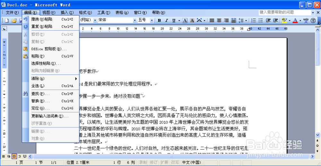Image resolution: width=321 pixels, height=166 pixels.
Task: Open the 五号 font size dropdown
Action: tap(152, 21)
